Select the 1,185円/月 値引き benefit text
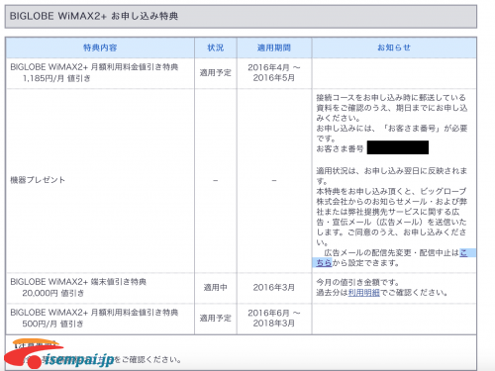 (x=56, y=78)
